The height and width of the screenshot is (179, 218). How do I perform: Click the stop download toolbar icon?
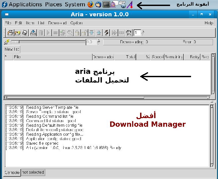pos(55,33)
